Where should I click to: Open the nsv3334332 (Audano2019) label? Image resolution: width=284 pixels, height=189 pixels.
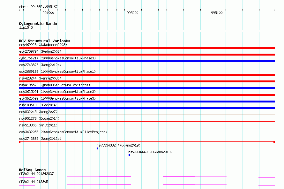click(118, 145)
